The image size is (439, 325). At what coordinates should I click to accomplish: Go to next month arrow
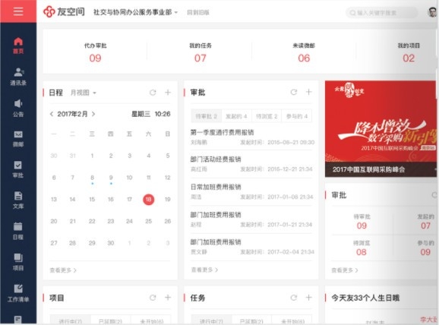[x=93, y=114]
